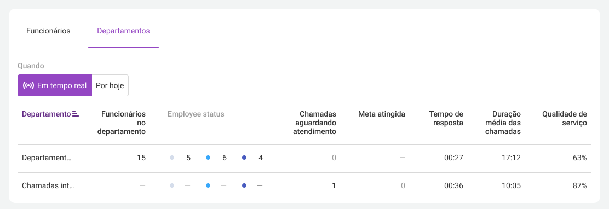Click the dark blue status dot in Chamadas int… row
This screenshot has height=209, width=609.
point(244,185)
